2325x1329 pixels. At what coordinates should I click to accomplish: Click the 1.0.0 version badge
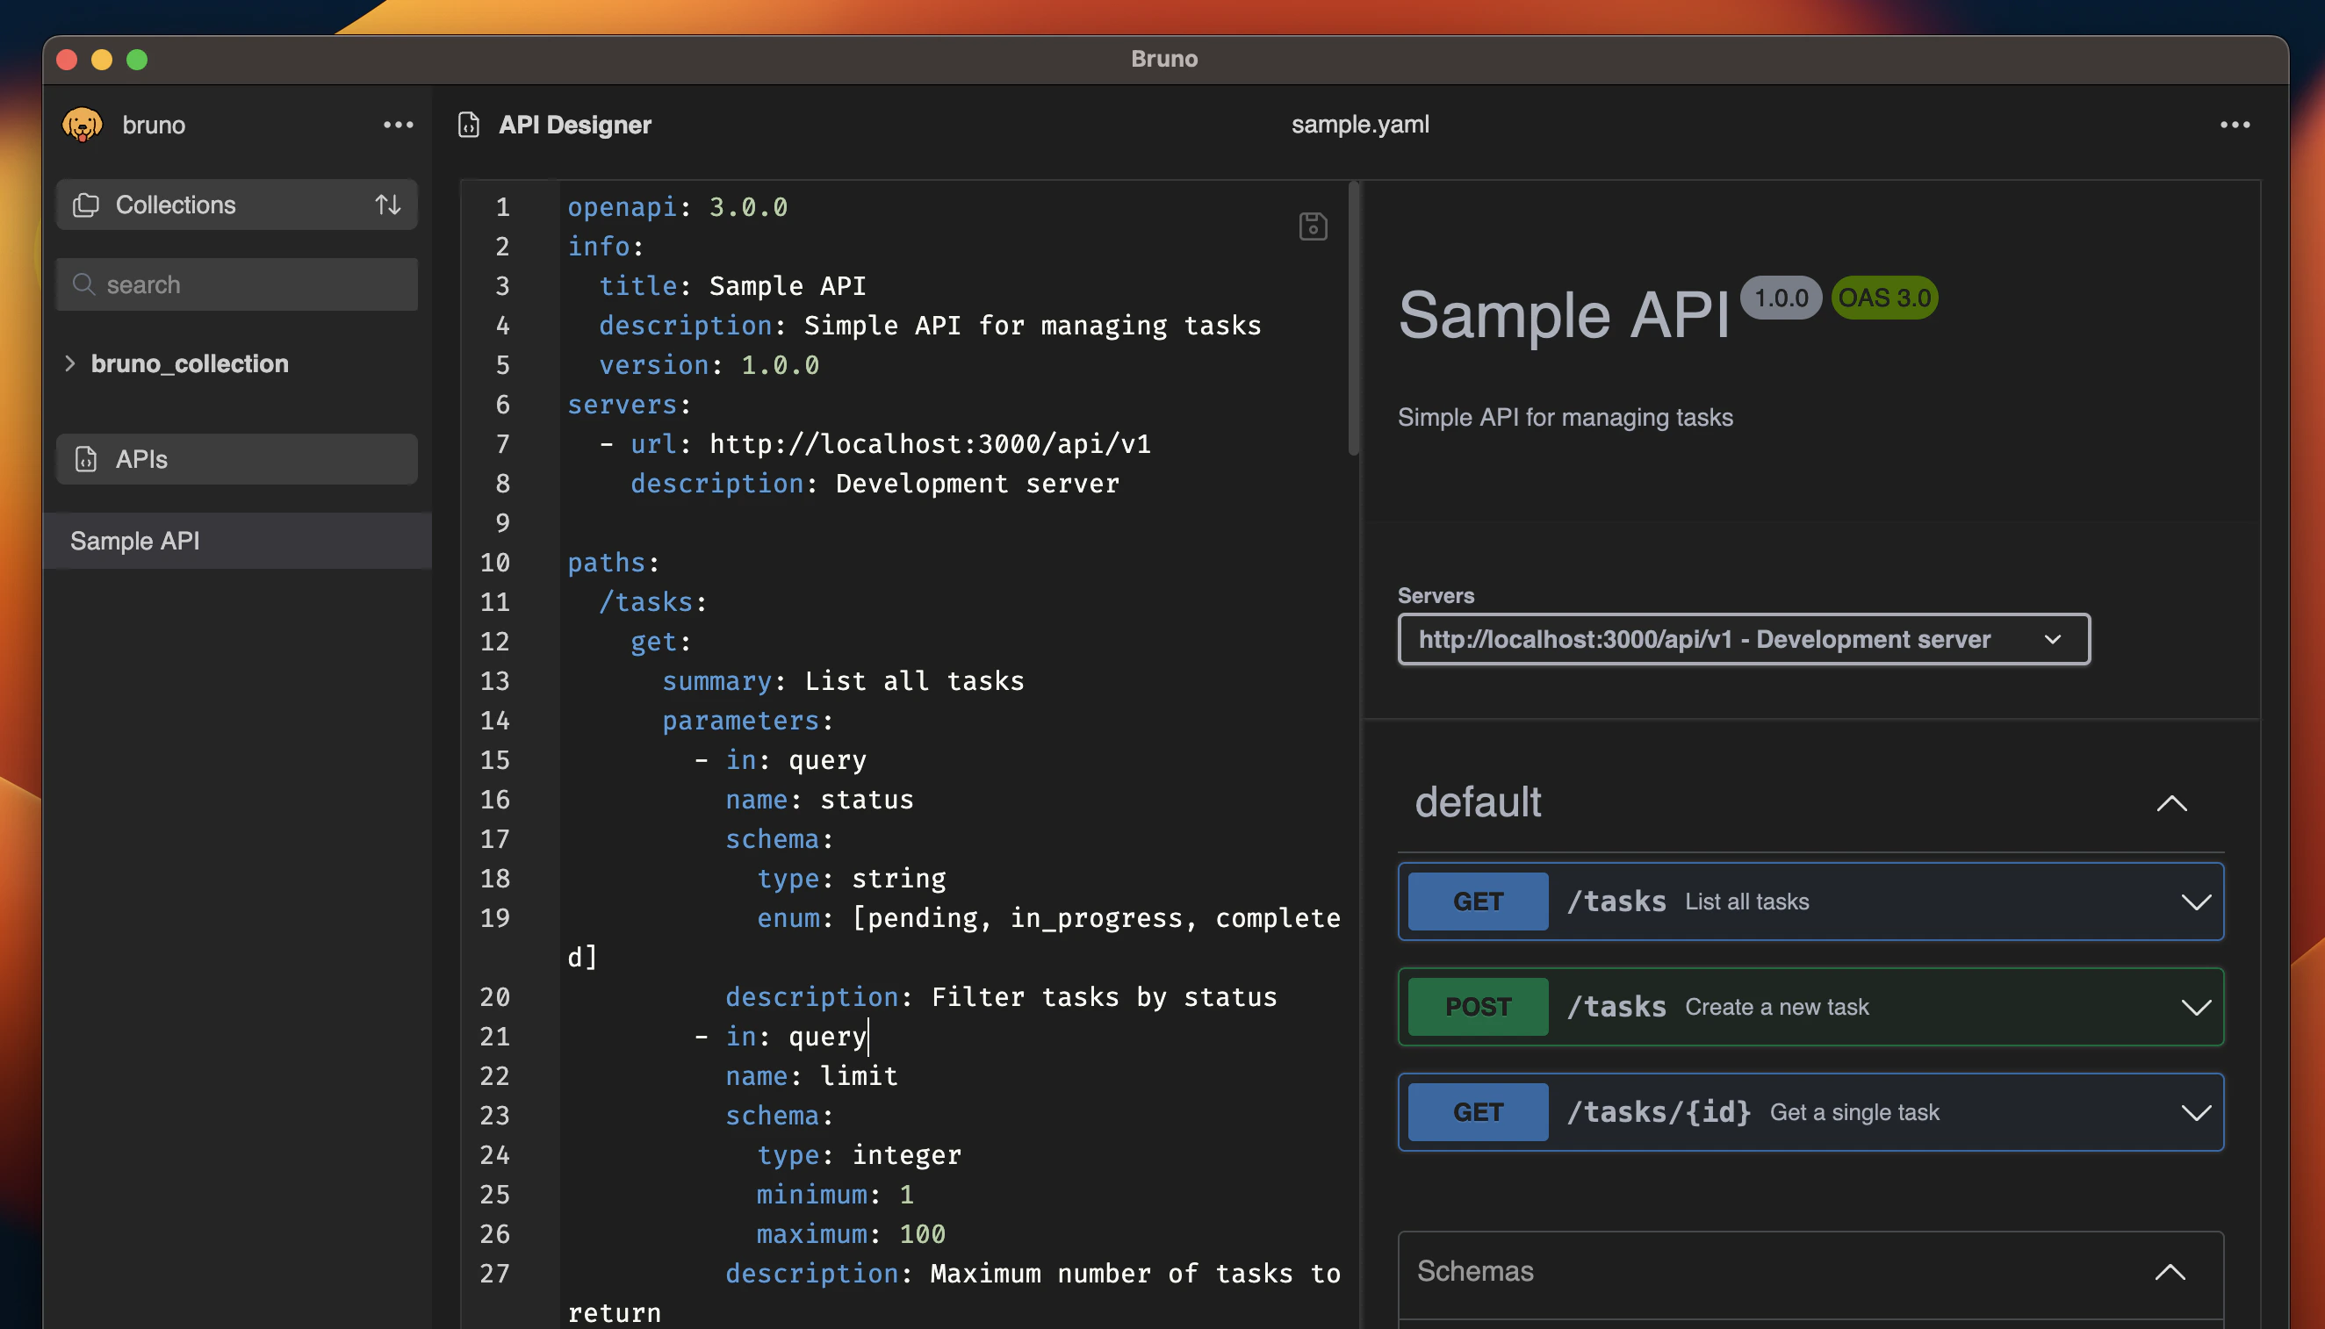(1780, 298)
